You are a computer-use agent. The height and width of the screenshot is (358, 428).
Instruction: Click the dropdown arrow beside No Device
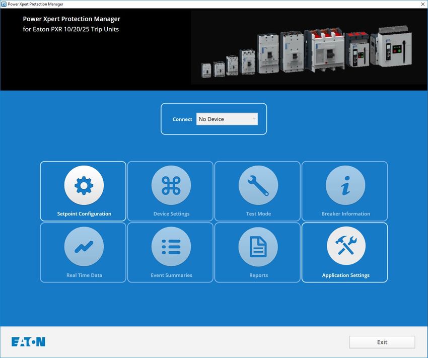254,119
